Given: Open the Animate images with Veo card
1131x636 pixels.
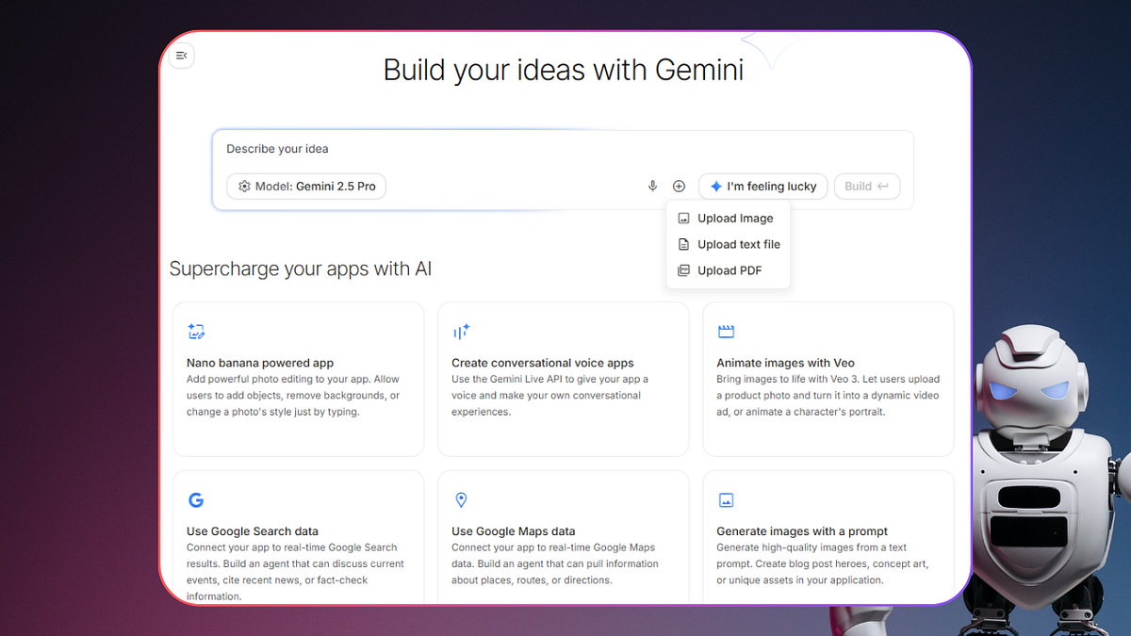Looking at the screenshot, I should 828,379.
